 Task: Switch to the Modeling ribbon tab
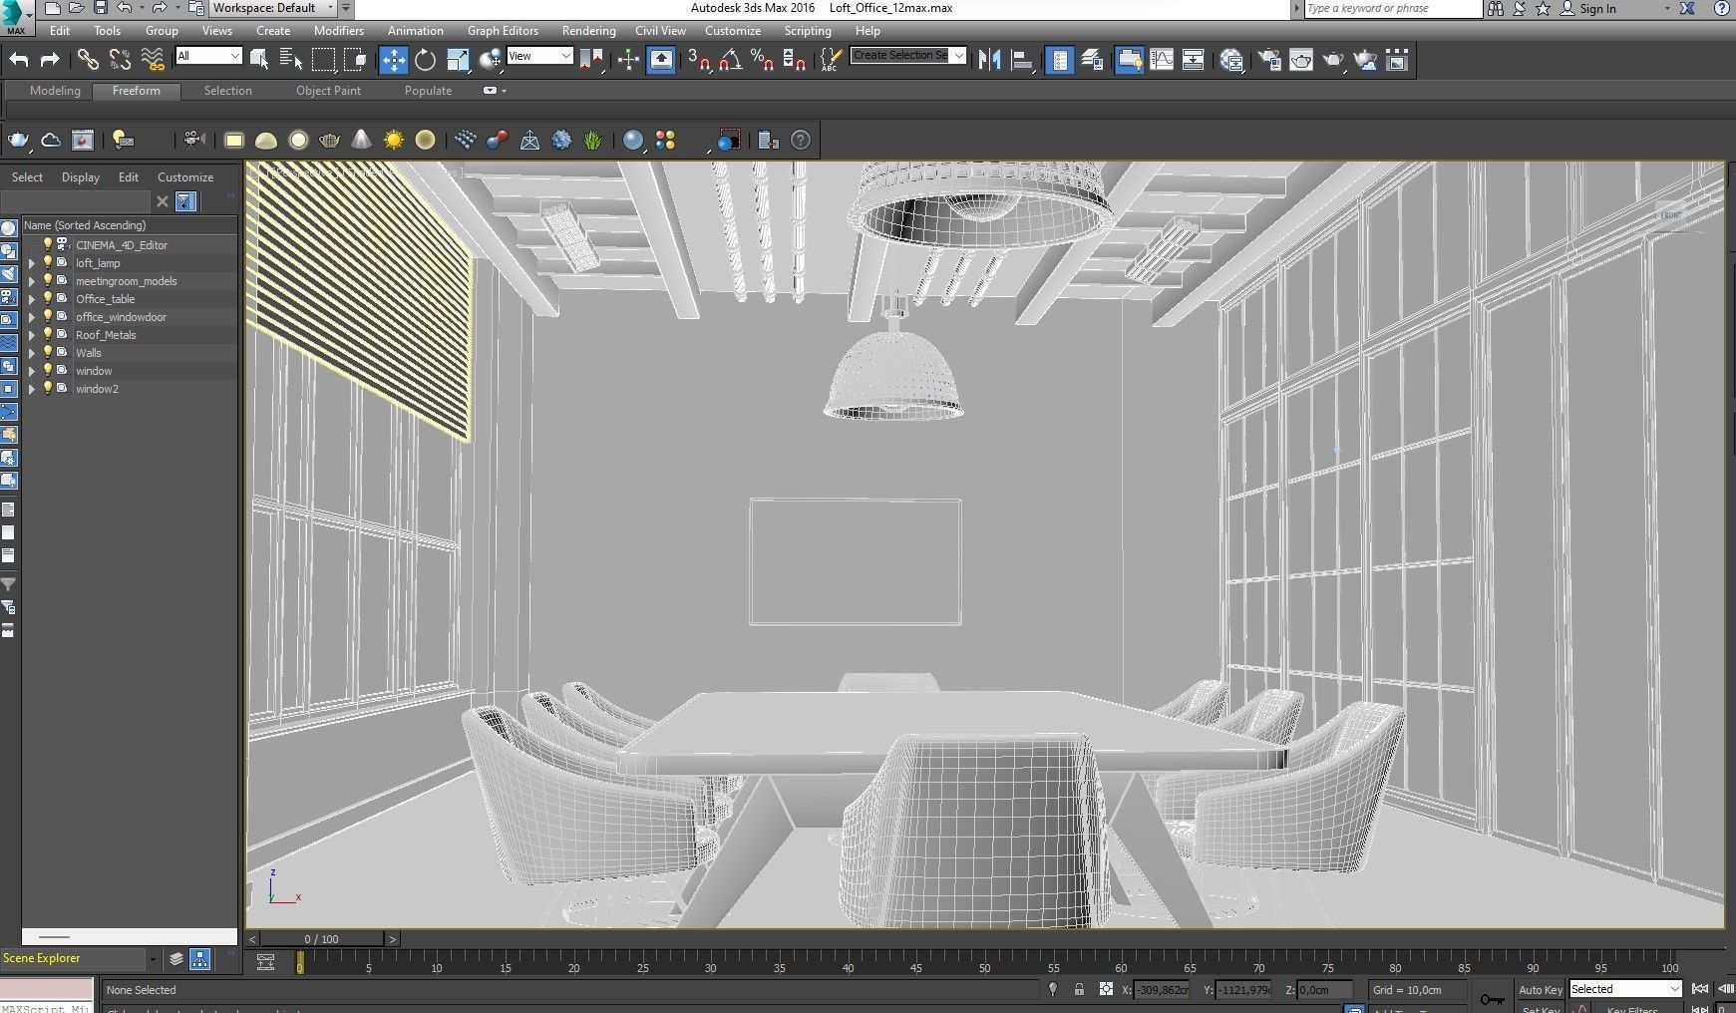(x=55, y=91)
